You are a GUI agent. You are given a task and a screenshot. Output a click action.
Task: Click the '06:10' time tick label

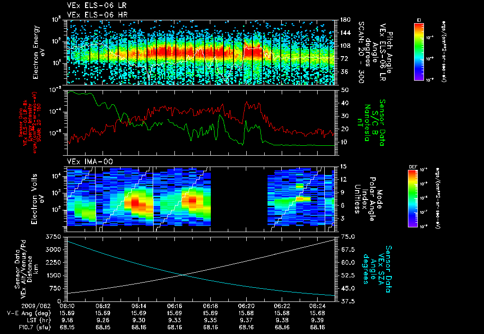click(x=67, y=306)
